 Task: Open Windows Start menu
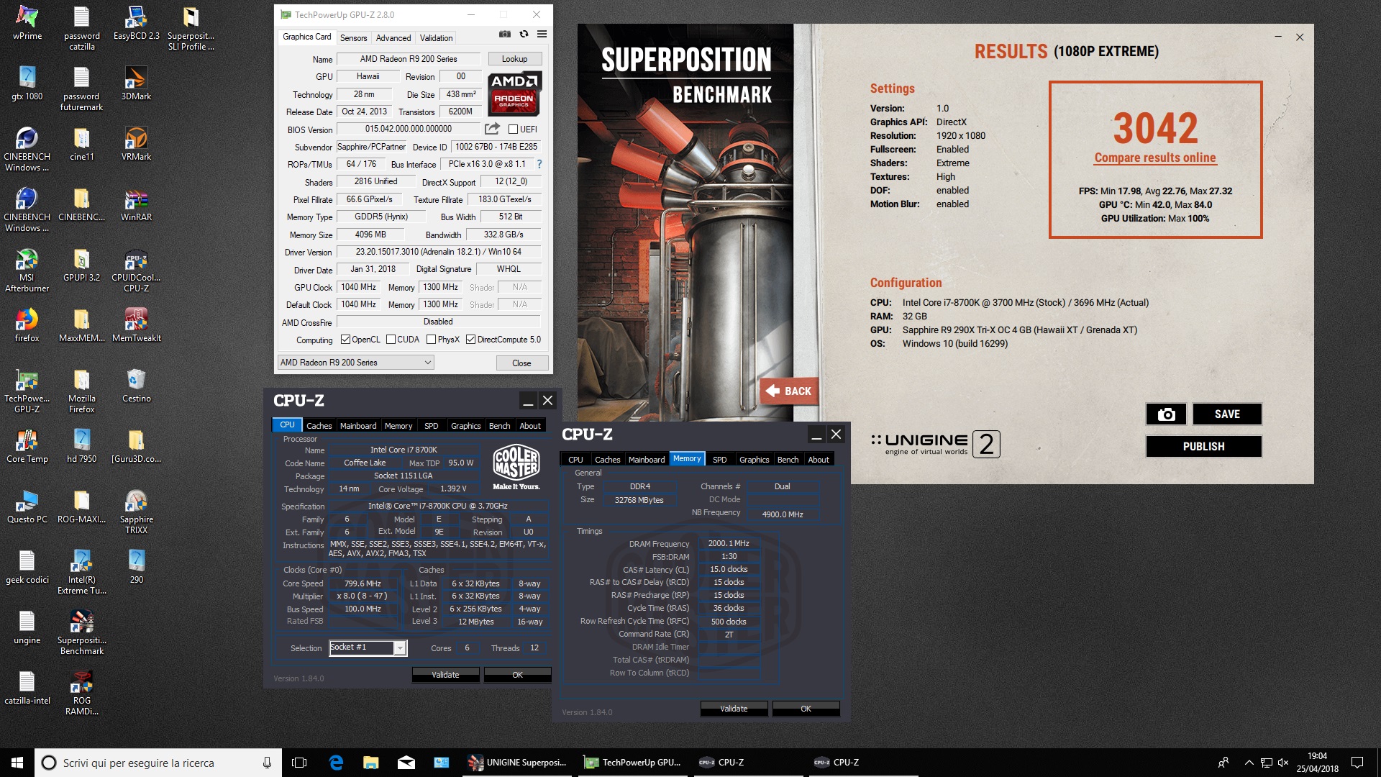[17, 763]
